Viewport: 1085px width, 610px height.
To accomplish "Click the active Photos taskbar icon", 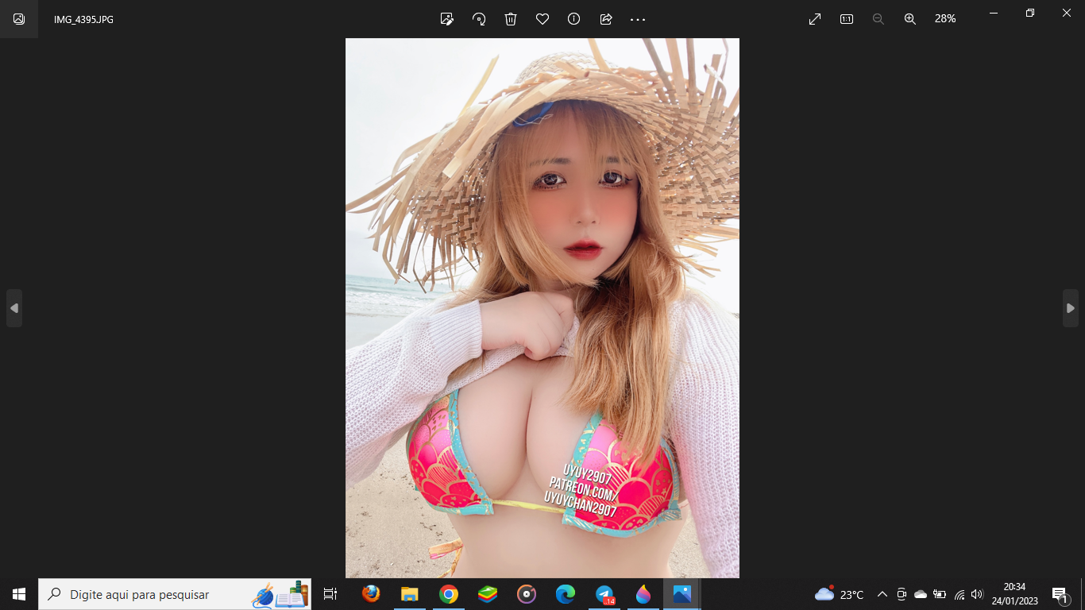I will pyautogui.click(x=682, y=594).
